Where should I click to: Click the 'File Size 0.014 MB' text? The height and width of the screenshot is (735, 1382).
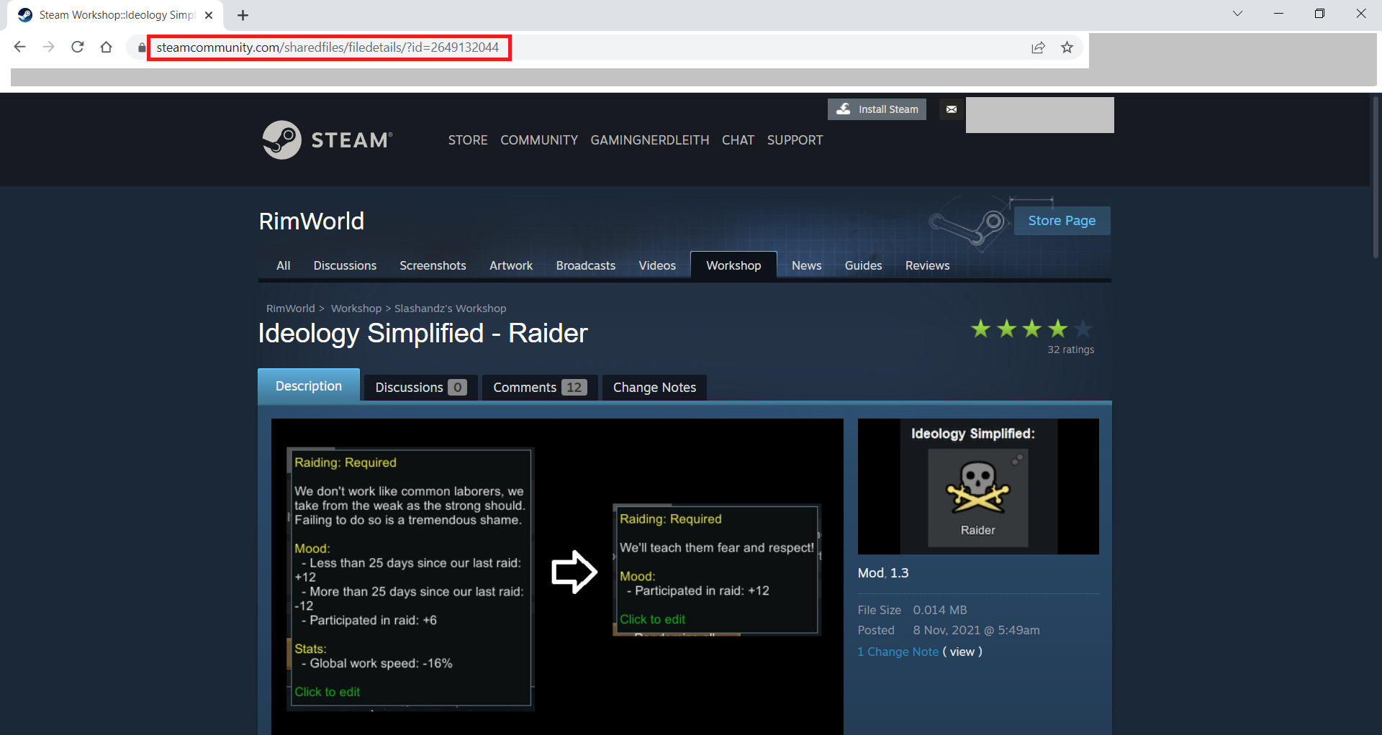pos(913,610)
